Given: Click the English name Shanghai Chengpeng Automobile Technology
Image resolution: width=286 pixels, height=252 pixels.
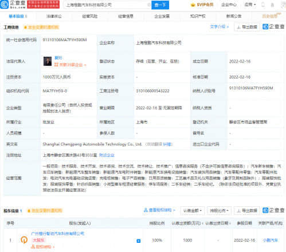Looking at the screenshot, I should click(92, 144).
